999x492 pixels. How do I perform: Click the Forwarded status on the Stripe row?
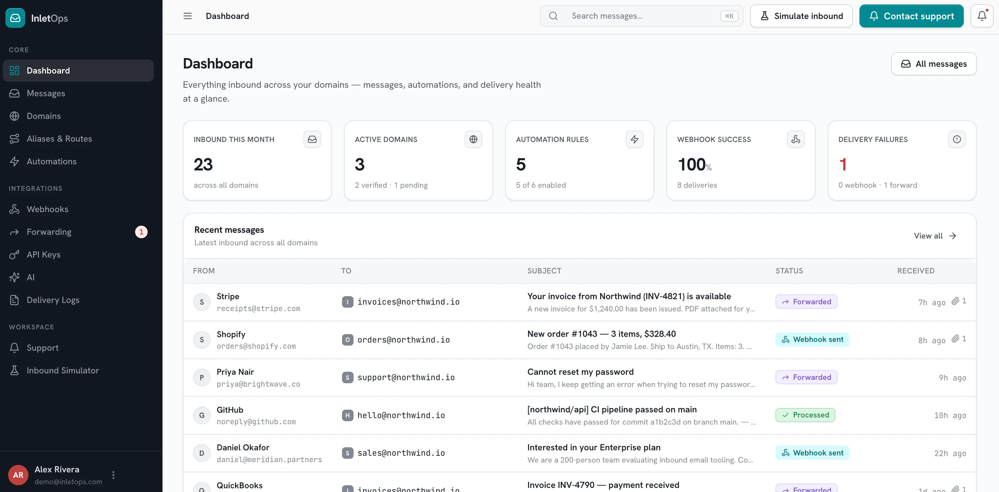click(806, 302)
